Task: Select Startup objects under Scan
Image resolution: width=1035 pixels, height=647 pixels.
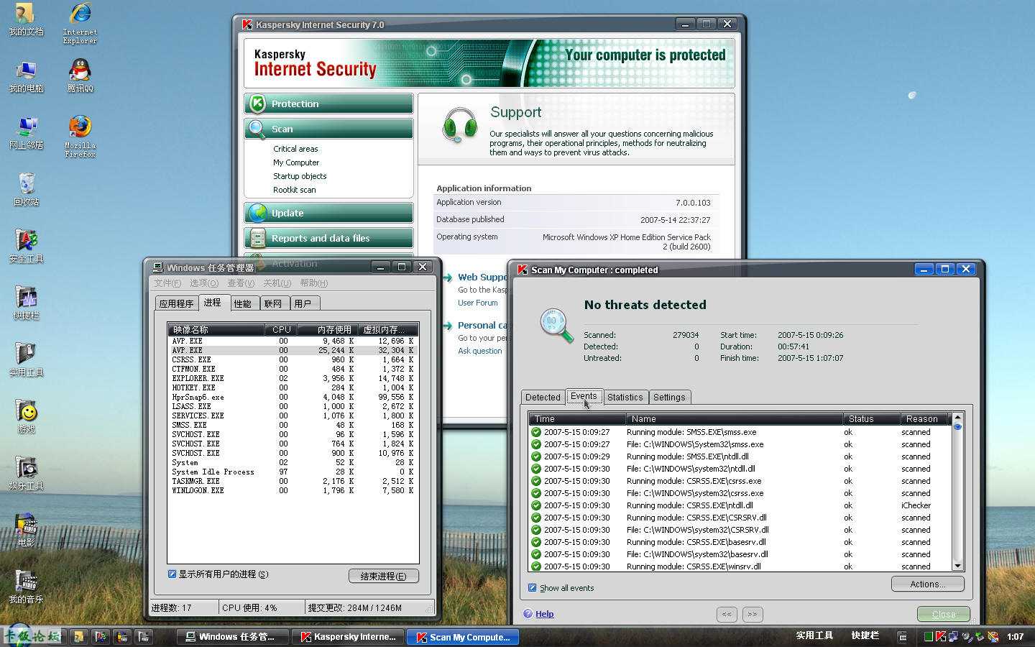Action: [300, 176]
